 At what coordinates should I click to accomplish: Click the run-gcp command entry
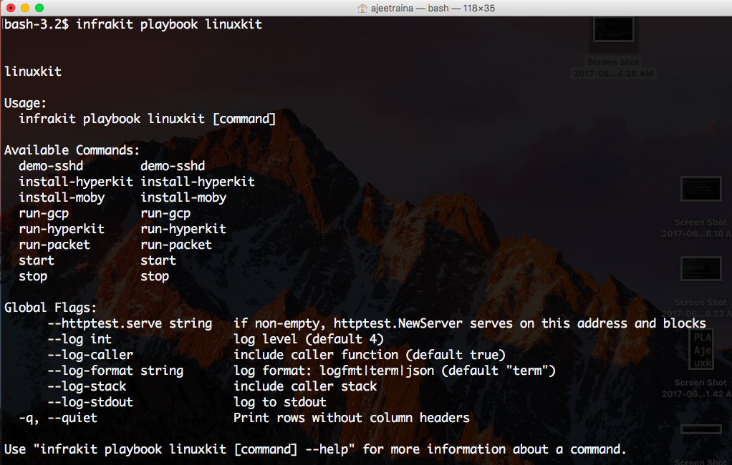tap(44, 212)
